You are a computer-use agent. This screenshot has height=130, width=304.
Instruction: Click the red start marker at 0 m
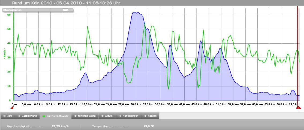coord(12,107)
